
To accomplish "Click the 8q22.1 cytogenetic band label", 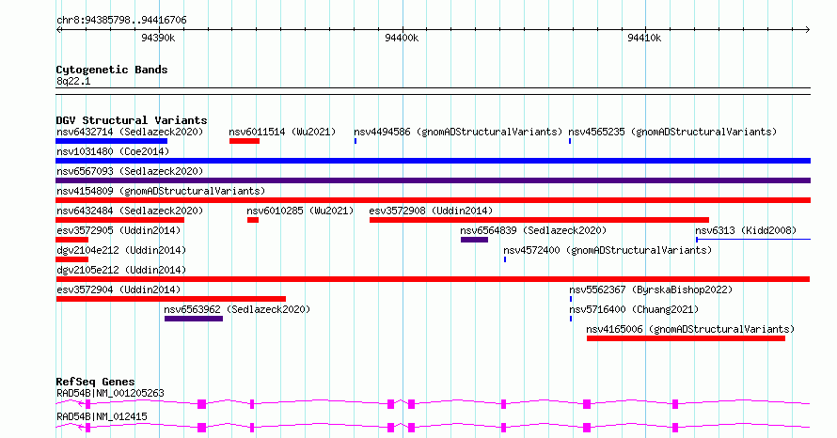I will 73,81.
